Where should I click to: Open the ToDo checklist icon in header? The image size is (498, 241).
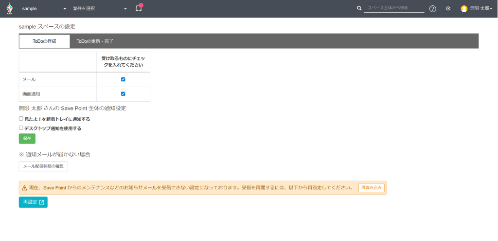point(448,9)
